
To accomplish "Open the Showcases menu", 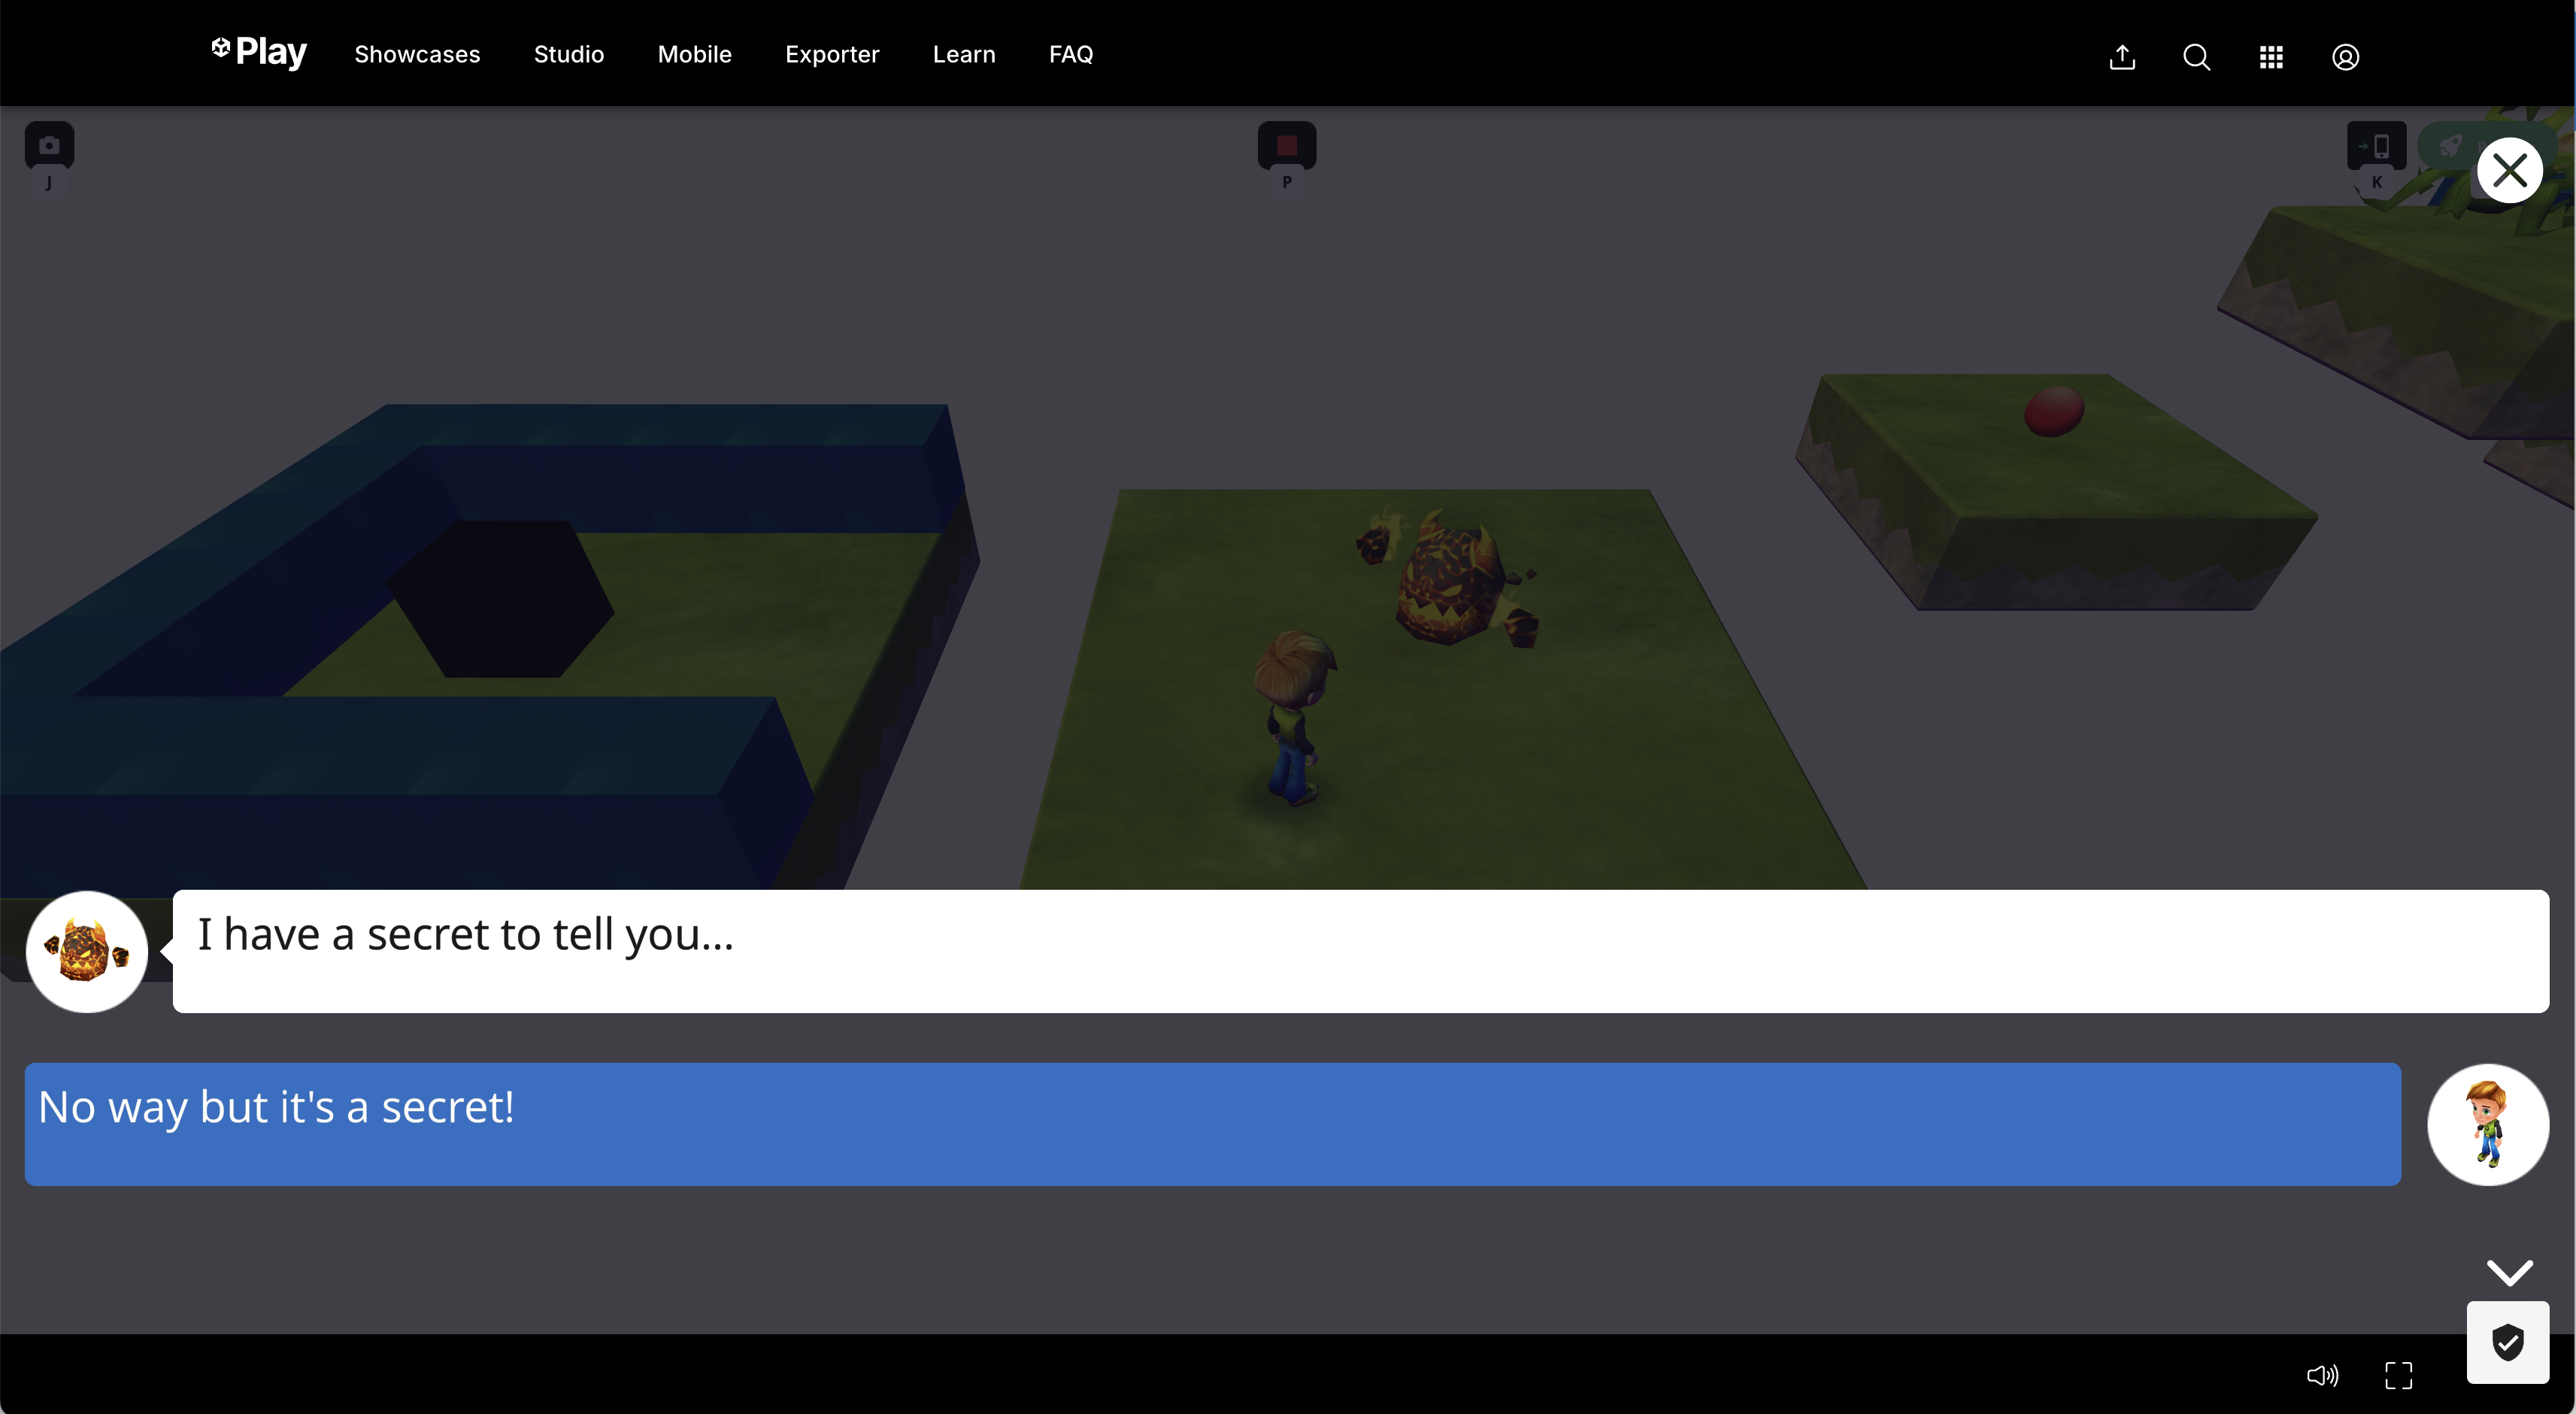I will click(x=417, y=55).
